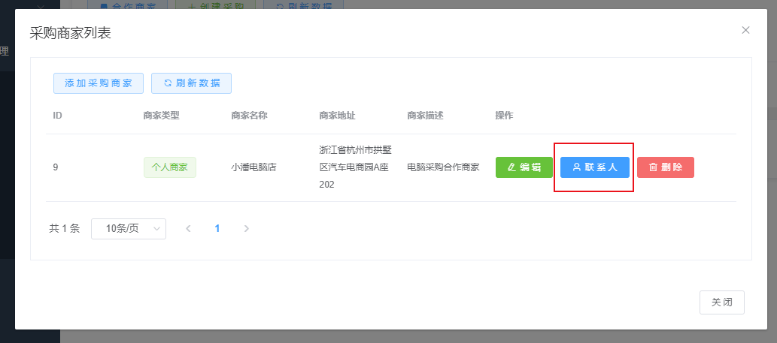This screenshot has height=343, width=777.
Task: Close the 采购商家列表 dialog with X icon
Action: pos(745,30)
